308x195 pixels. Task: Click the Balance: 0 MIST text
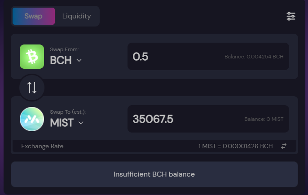point(264,119)
